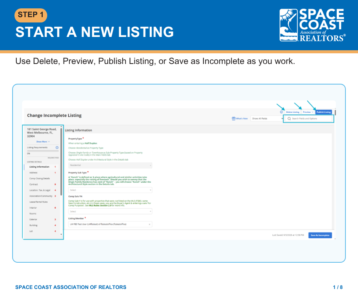Open the Preview dropdown button
The width and height of the screenshot is (358, 300).
(x=308, y=112)
